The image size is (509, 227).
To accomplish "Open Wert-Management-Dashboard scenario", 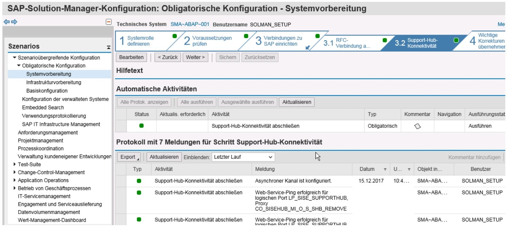I will coord(52,220).
